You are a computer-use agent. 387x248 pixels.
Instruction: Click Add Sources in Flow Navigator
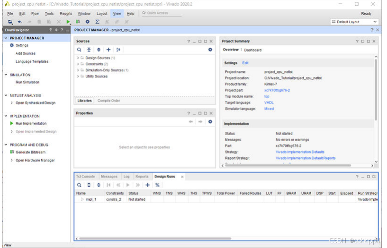pos(26,53)
